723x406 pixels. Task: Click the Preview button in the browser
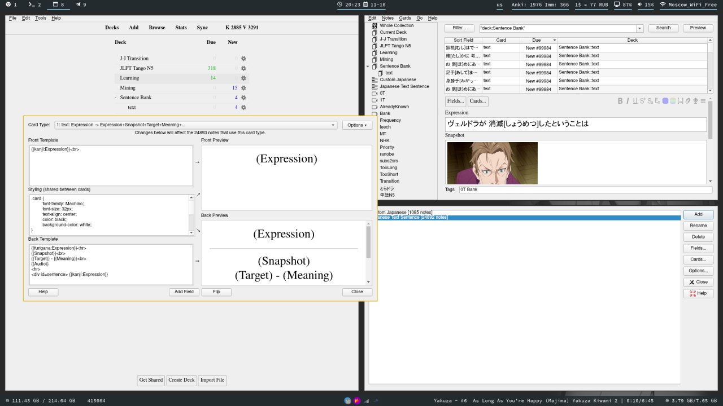point(698,28)
